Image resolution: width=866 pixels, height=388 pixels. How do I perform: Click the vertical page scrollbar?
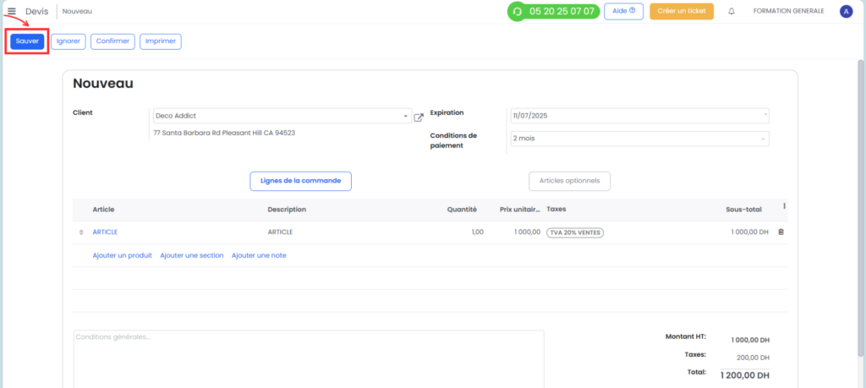click(860, 209)
